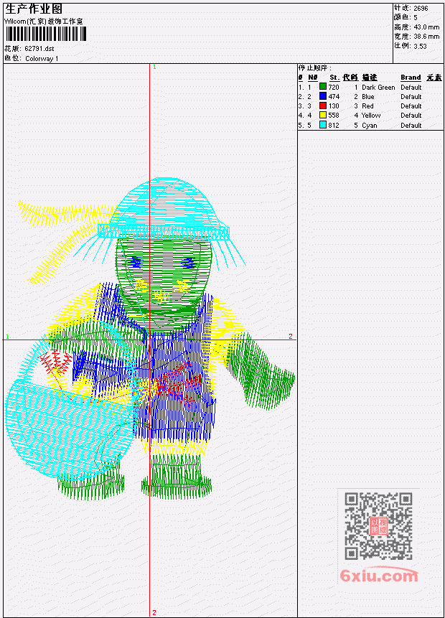Screen dimensions: 445x618
Task: Click stitch count 474 in row 2
Action: (x=334, y=97)
